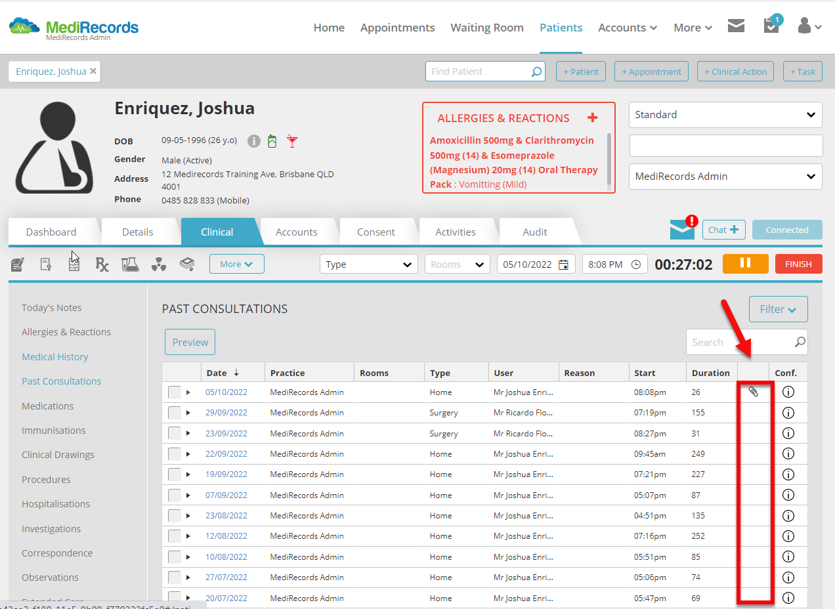Click the + Appointment button
835x609 pixels.
pyautogui.click(x=651, y=72)
